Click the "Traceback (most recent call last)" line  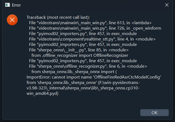pyautogui.click(x=59, y=17)
